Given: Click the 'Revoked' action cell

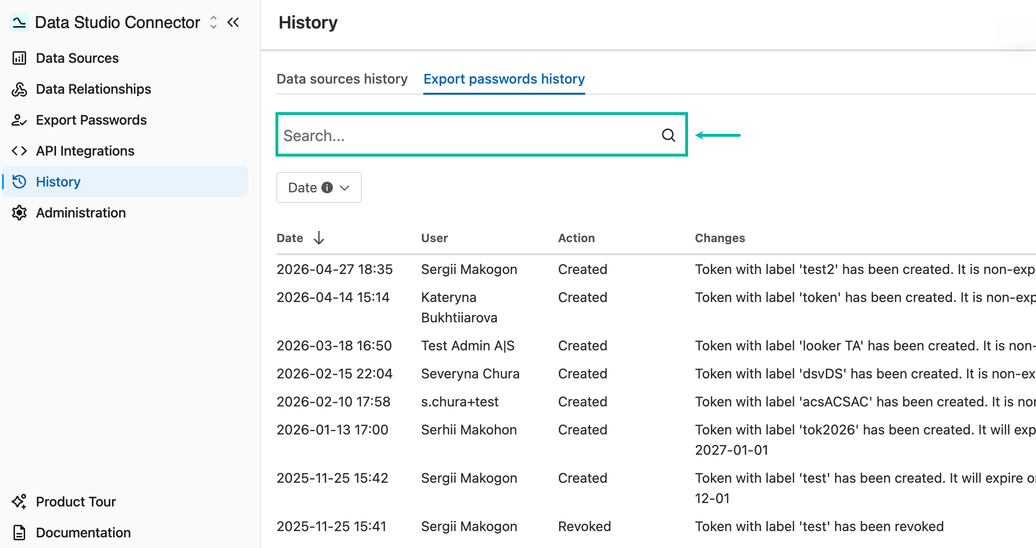Looking at the screenshot, I should pos(585,526).
